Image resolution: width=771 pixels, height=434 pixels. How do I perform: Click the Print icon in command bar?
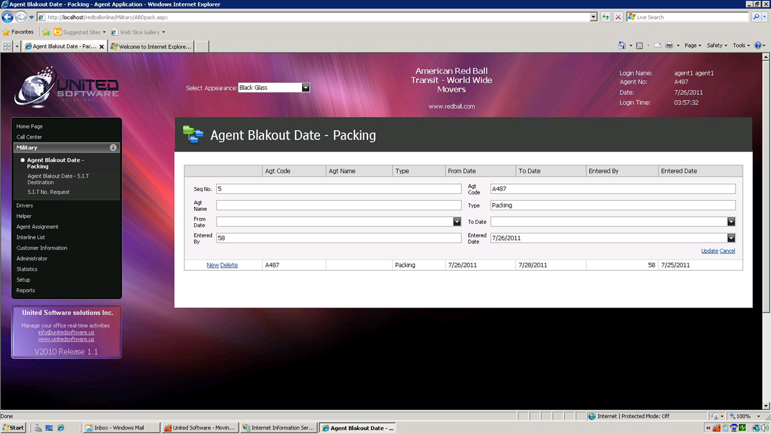coord(669,46)
